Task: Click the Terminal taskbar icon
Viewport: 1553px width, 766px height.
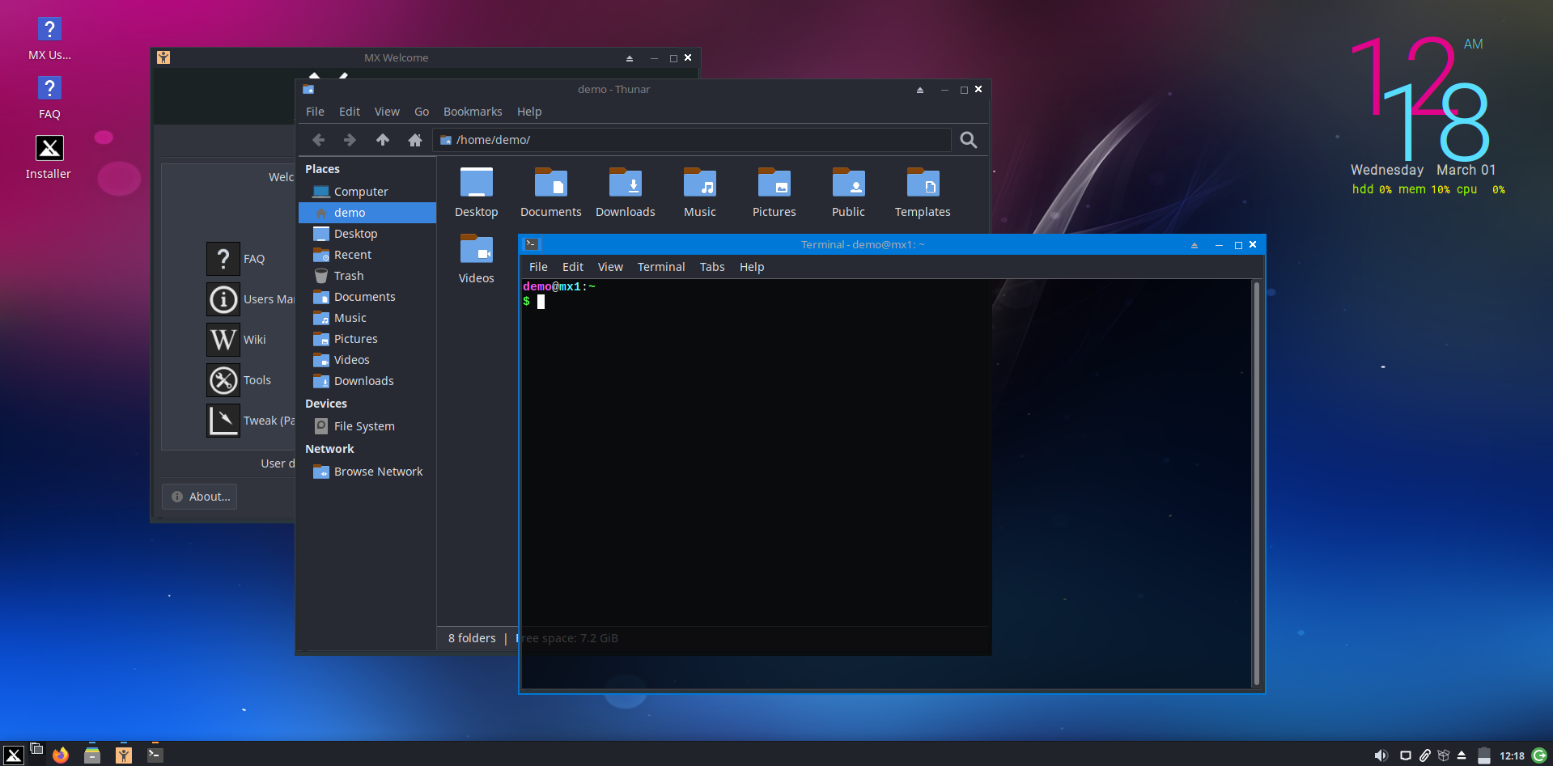Action: [155, 755]
